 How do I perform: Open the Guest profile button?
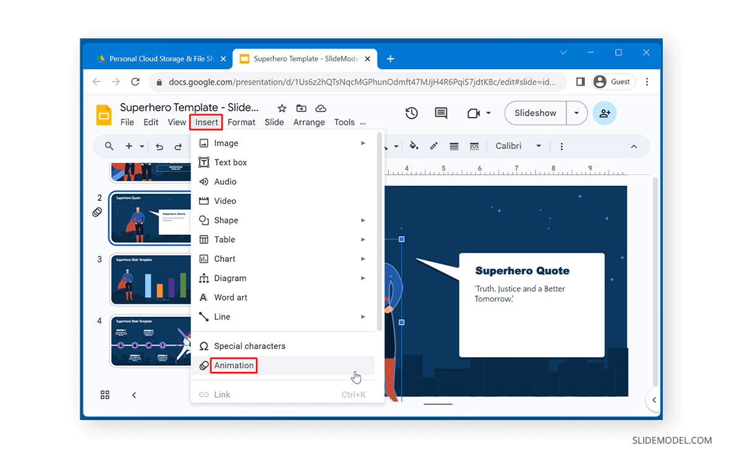(x=612, y=82)
